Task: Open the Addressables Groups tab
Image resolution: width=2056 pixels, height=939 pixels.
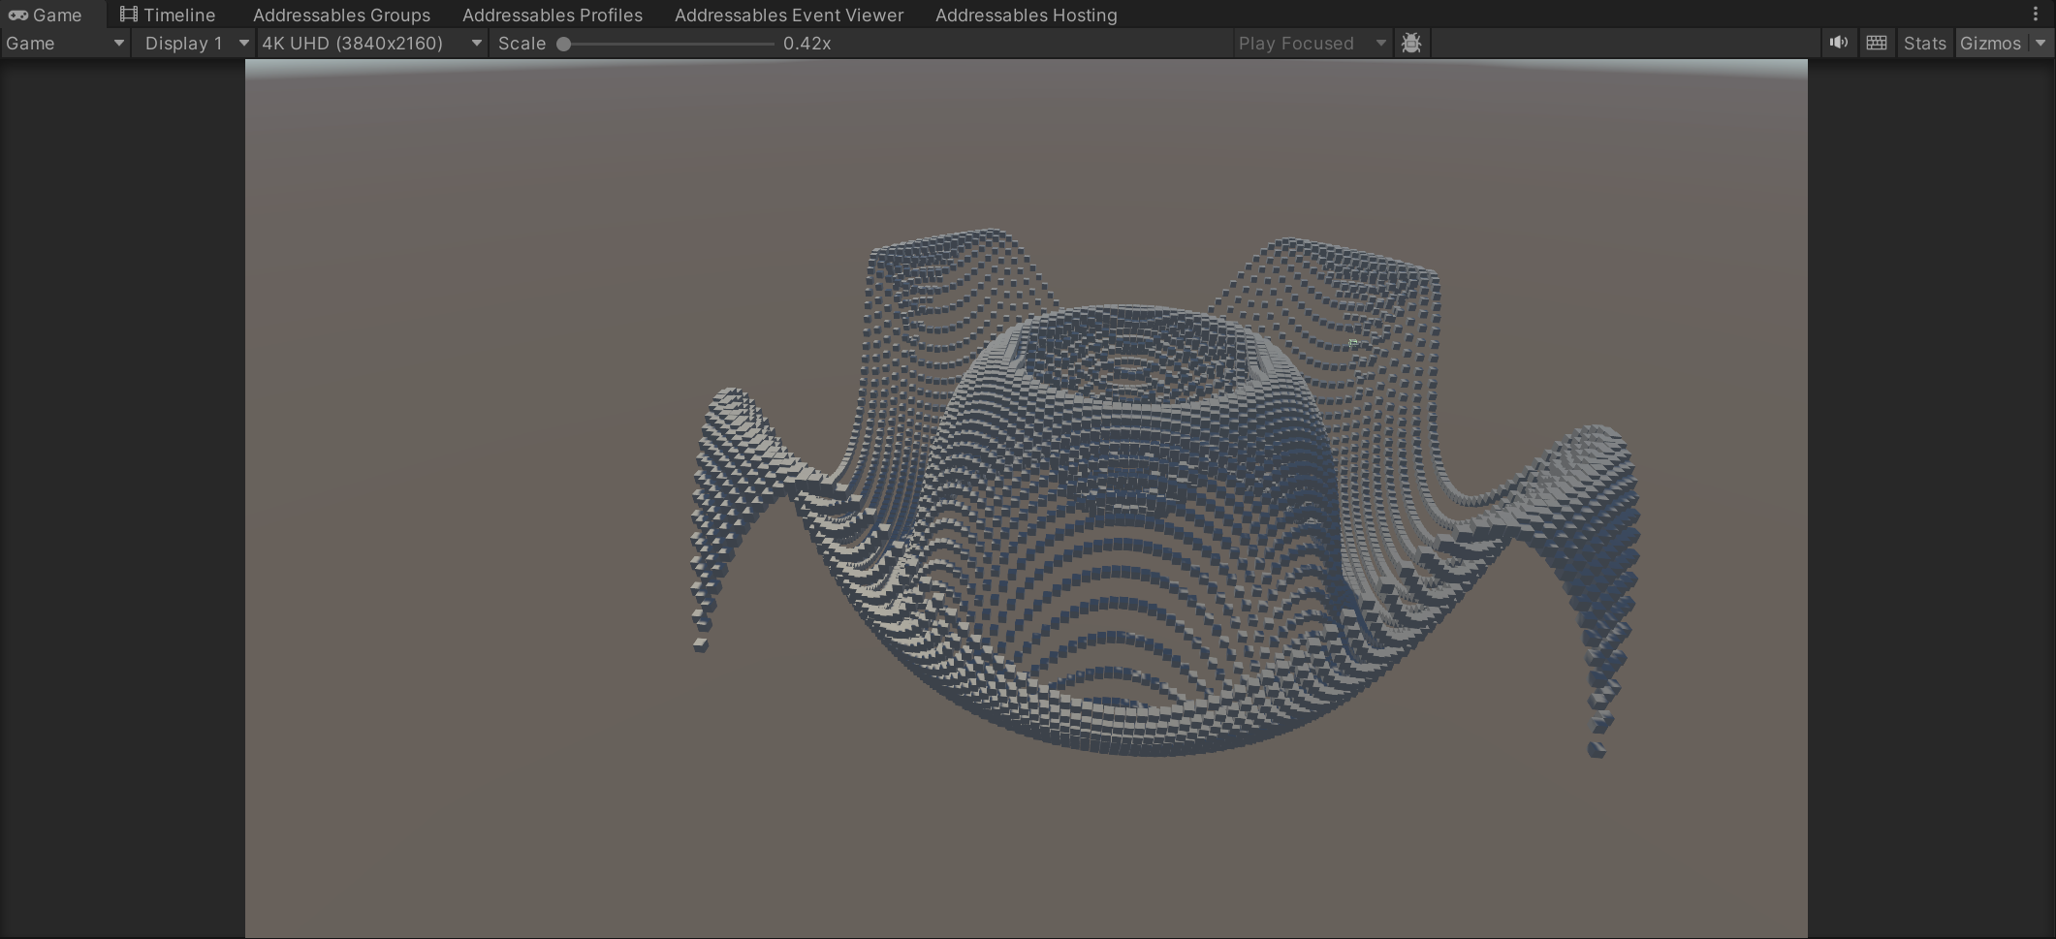Action: (341, 15)
